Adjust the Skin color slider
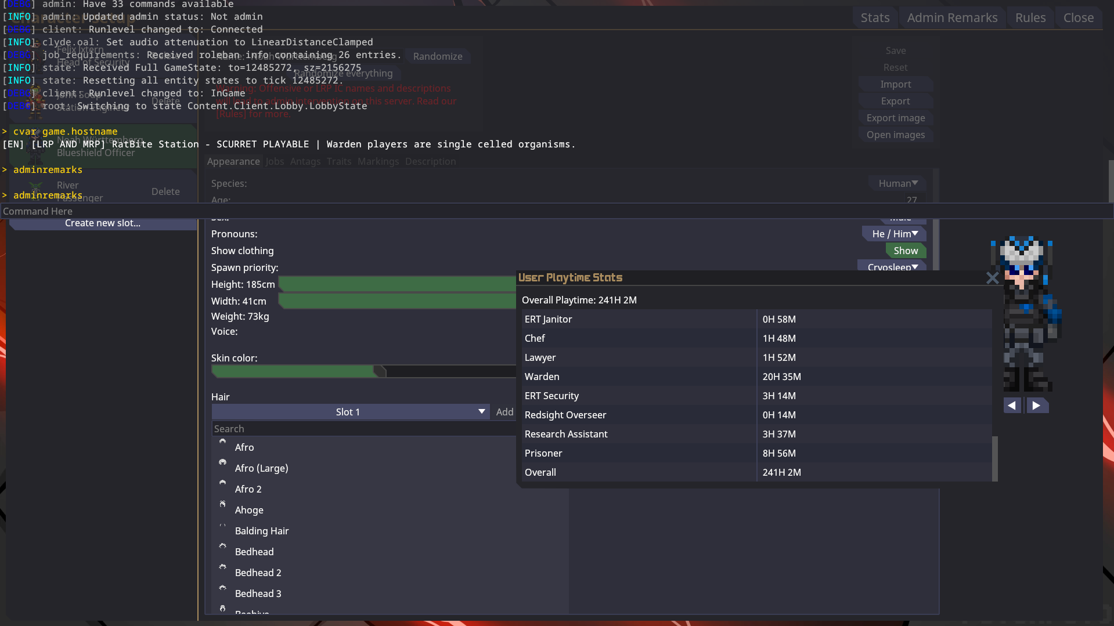The image size is (1114, 626). (380, 371)
